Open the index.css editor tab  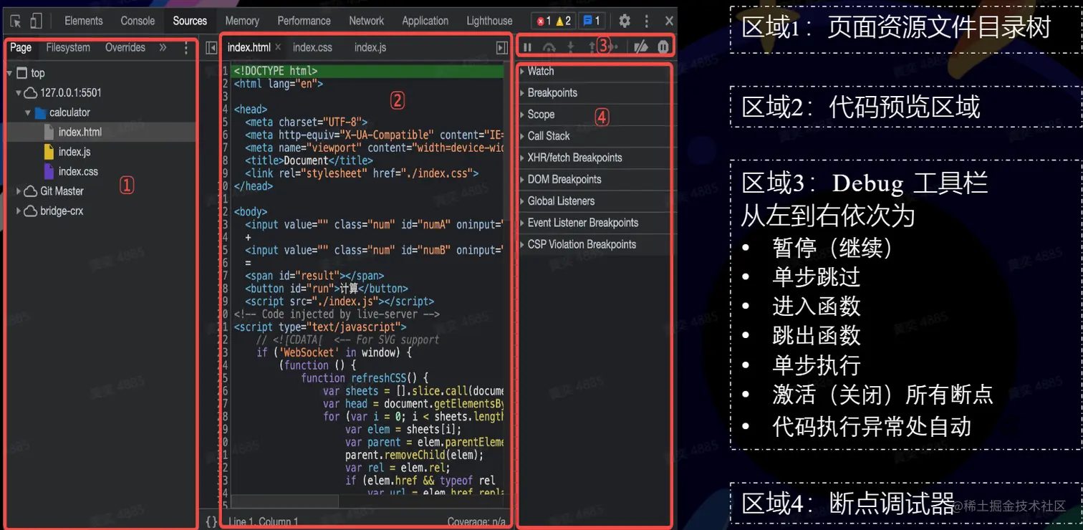click(312, 48)
